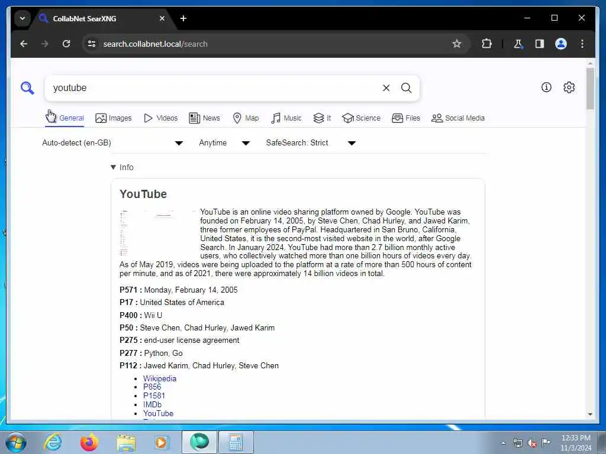This screenshot has height=454, width=606.
Task: View site information icon in address bar
Action: (92, 44)
